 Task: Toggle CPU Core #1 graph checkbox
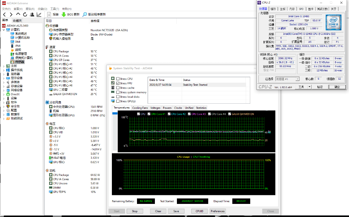click(149, 114)
